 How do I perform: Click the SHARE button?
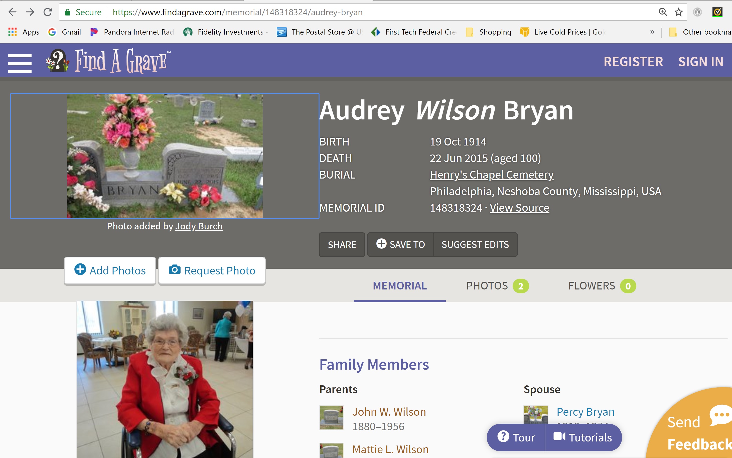click(x=342, y=244)
